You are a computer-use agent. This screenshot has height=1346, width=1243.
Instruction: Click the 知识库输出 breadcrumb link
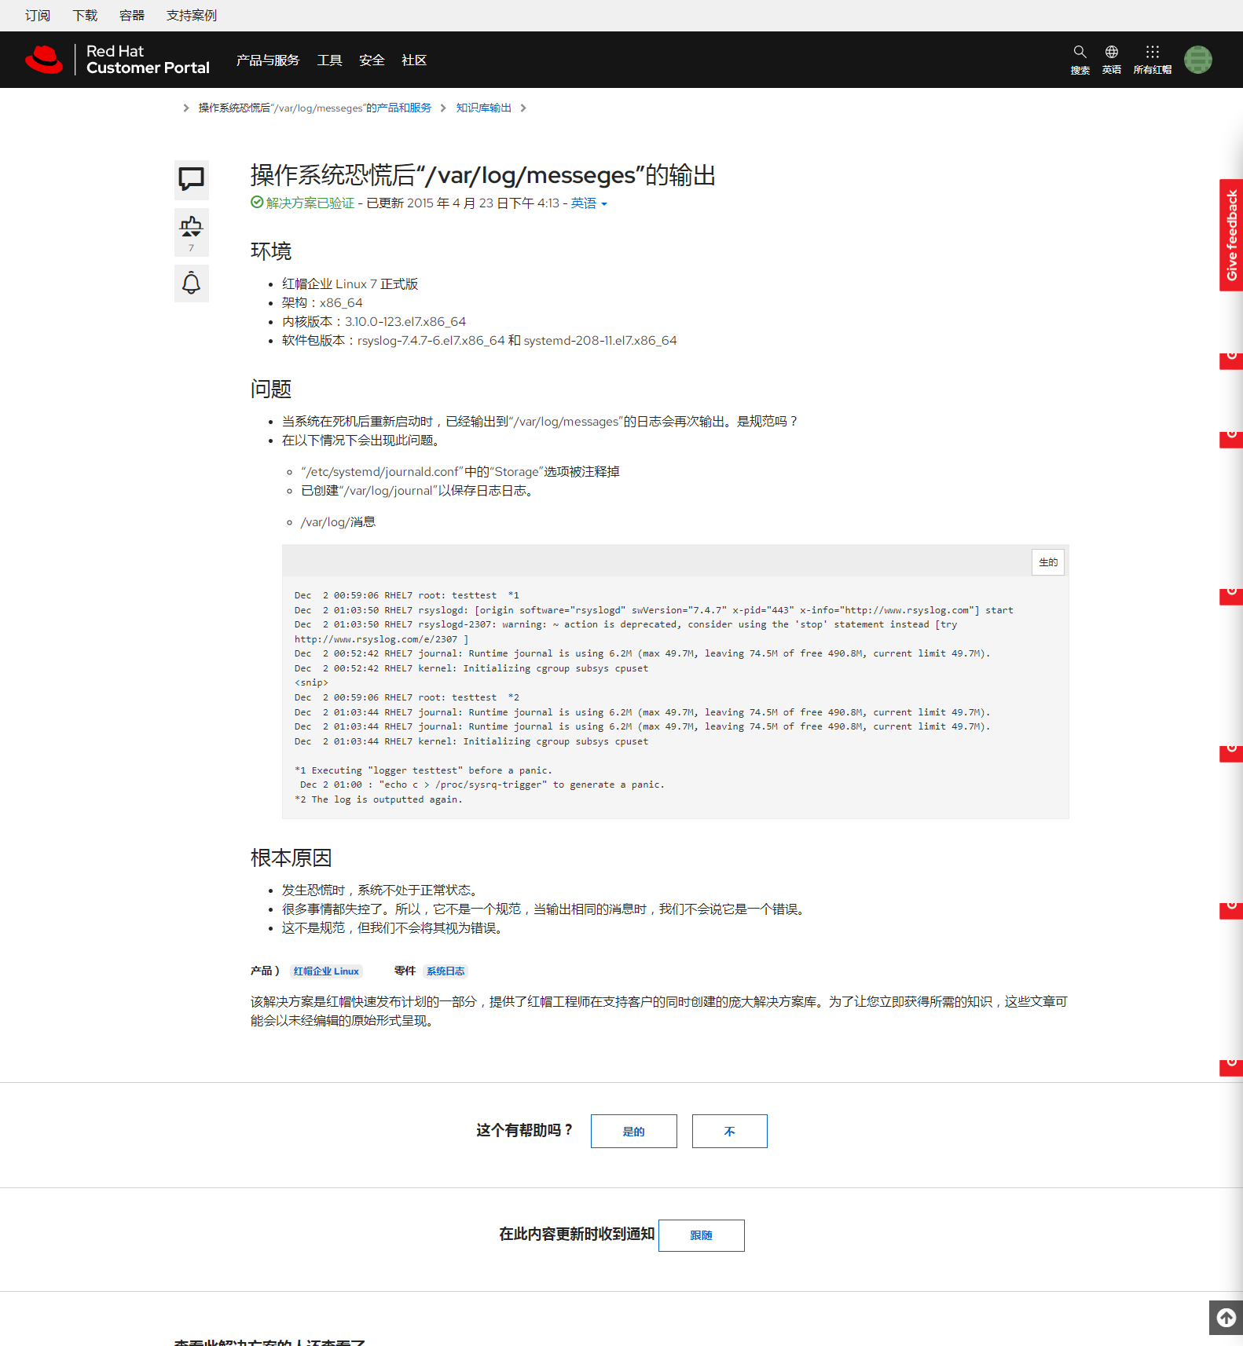click(483, 108)
